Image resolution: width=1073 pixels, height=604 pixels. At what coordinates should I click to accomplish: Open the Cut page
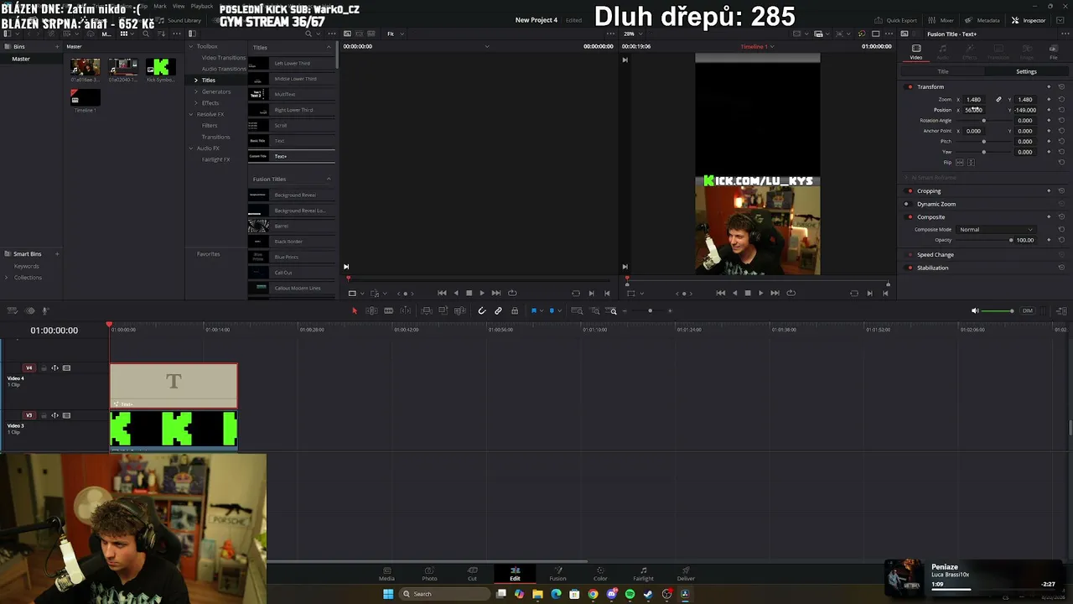tap(472, 574)
